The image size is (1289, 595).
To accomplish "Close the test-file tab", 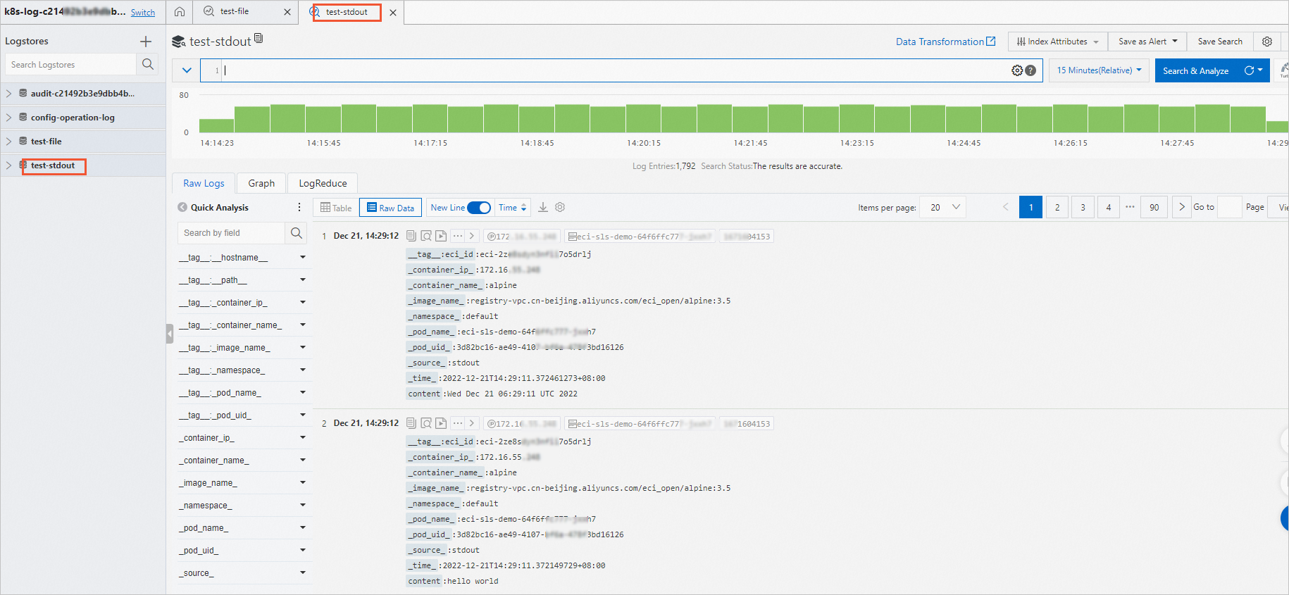I will click(x=287, y=12).
